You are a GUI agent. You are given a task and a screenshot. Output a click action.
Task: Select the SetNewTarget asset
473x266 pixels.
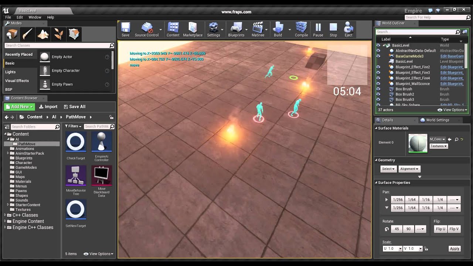[x=76, y=214]
